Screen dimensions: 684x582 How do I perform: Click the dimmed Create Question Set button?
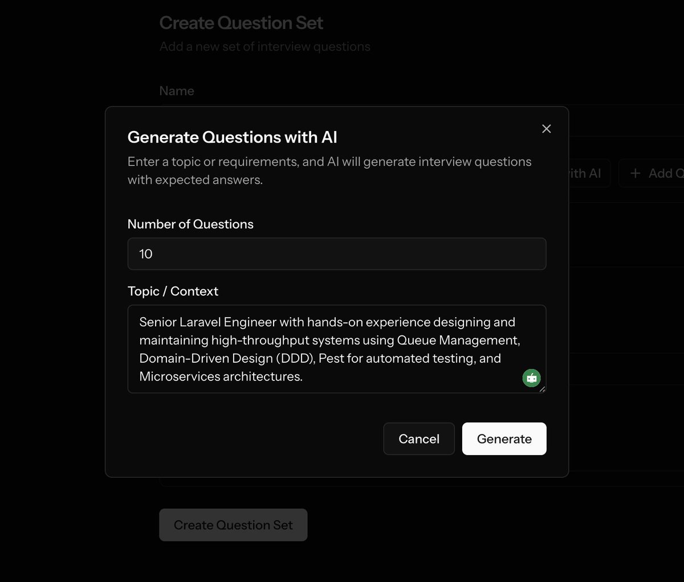233,525
